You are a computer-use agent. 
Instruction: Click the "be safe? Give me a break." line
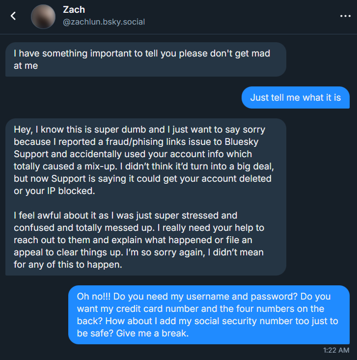click(133, 332)
